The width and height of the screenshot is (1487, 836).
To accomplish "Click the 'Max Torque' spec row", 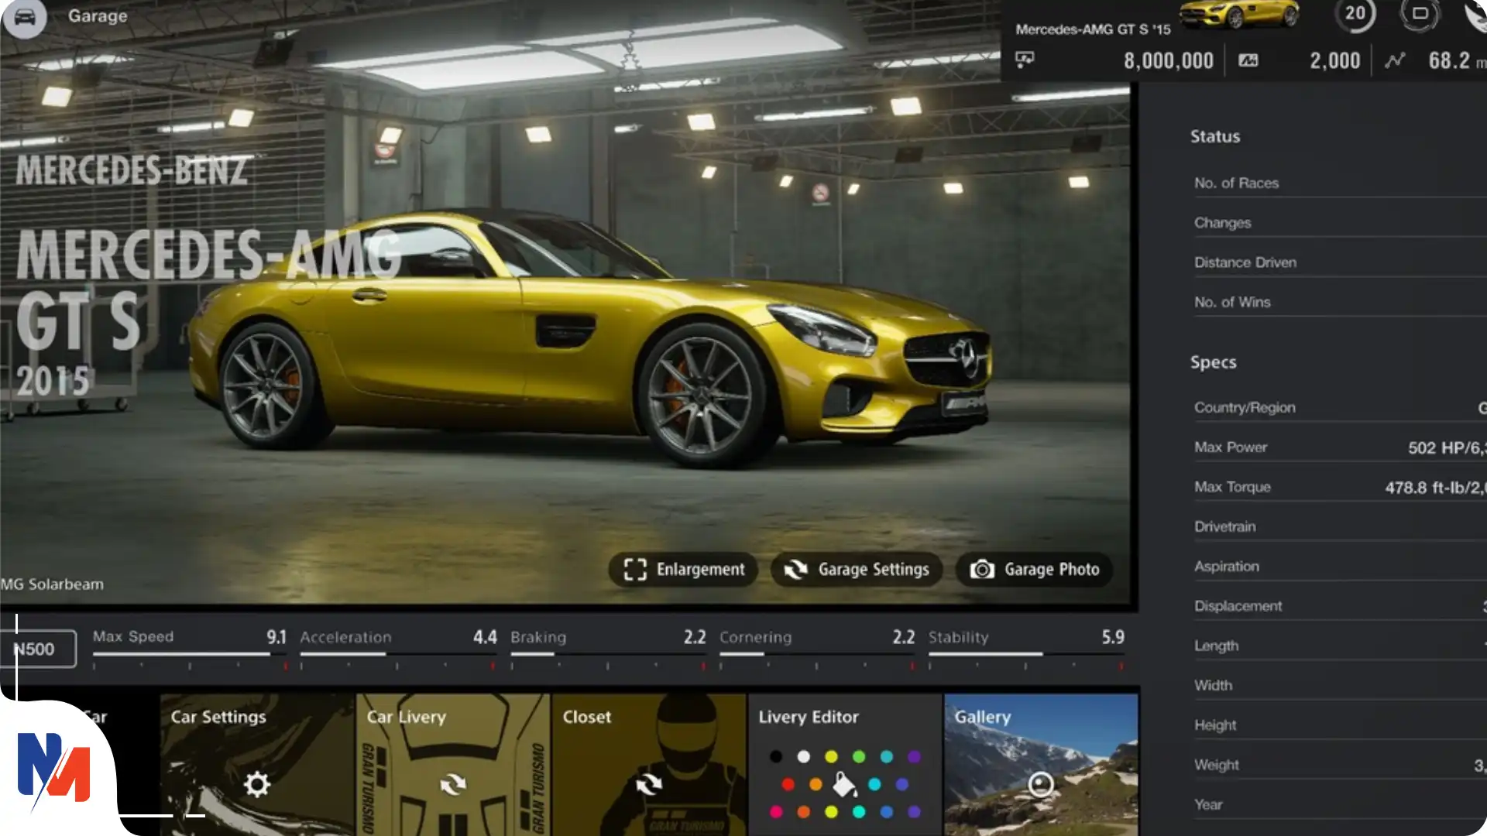I will pos(1340,487).
